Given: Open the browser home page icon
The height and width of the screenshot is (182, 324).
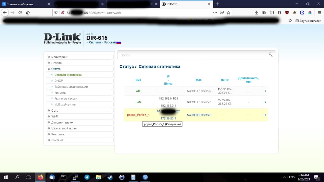Looking at the screenshot, I should (x=28, y=13).
